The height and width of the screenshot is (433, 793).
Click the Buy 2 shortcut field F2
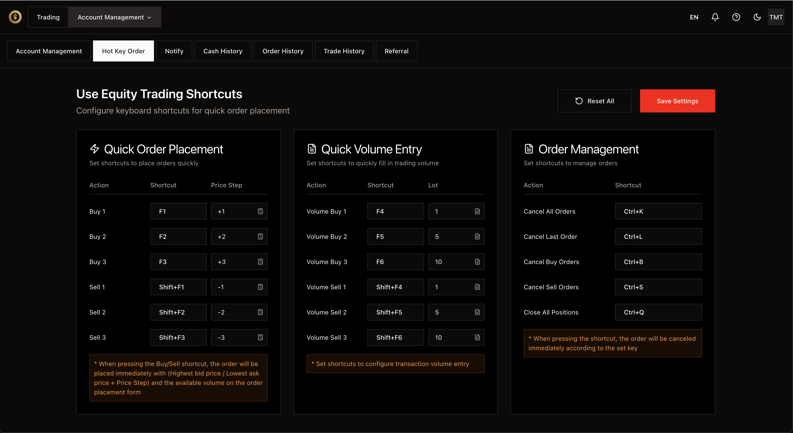tap(178, 237)
